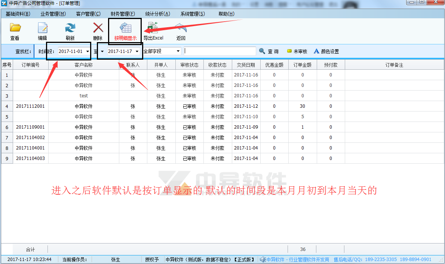Screen dimensions: 445x264
Task: Click delivery date 2017-11-10
Action: click(246, 117)
